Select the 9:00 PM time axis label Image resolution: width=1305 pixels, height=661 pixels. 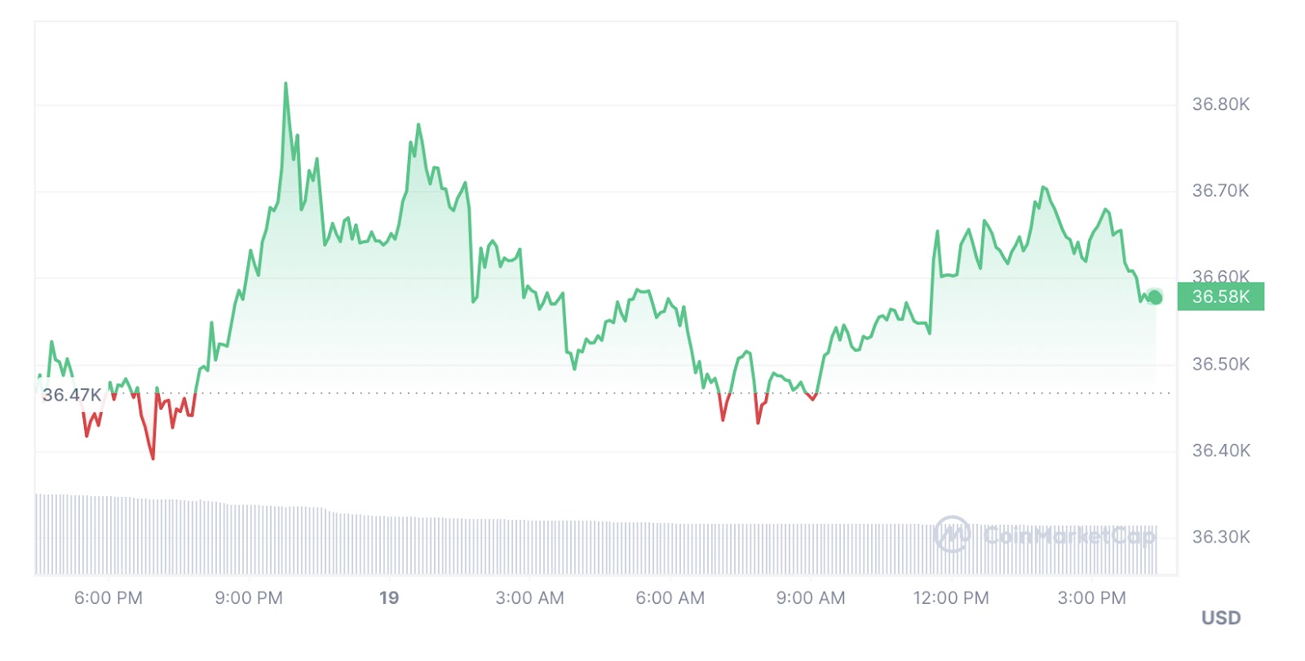click(x=249, y=598)
